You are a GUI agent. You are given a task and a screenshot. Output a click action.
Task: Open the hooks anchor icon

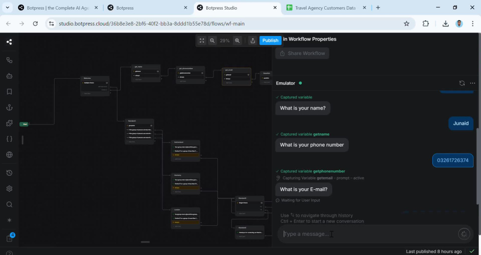click(9, 108)
